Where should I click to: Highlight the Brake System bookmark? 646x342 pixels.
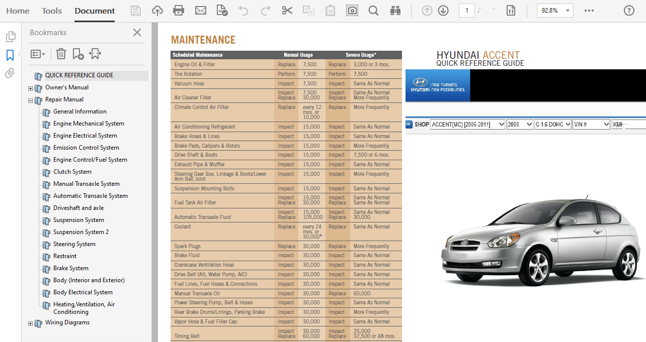pos(70,268)
